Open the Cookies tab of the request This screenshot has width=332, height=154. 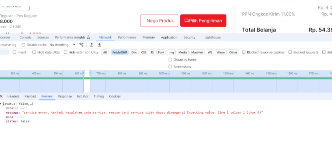115,96
